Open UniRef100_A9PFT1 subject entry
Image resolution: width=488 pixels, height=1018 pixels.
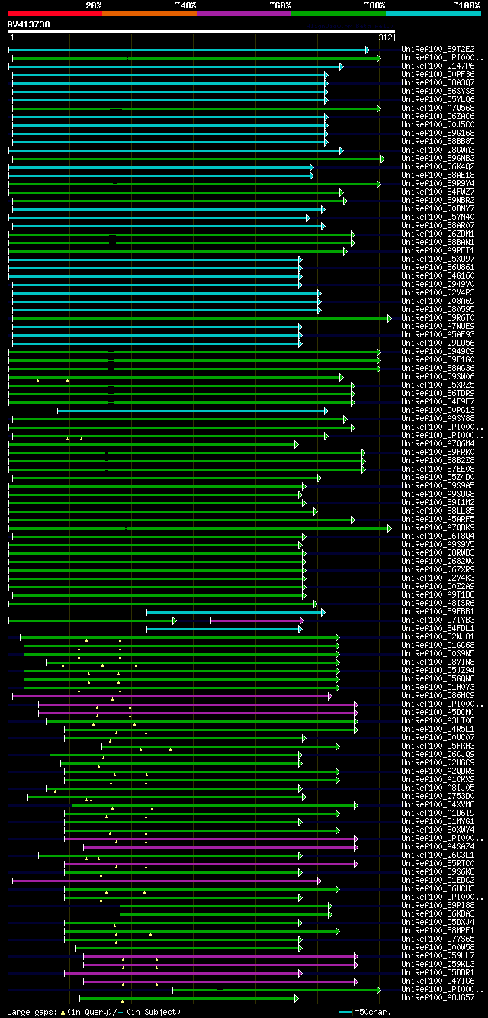[438, 251]
